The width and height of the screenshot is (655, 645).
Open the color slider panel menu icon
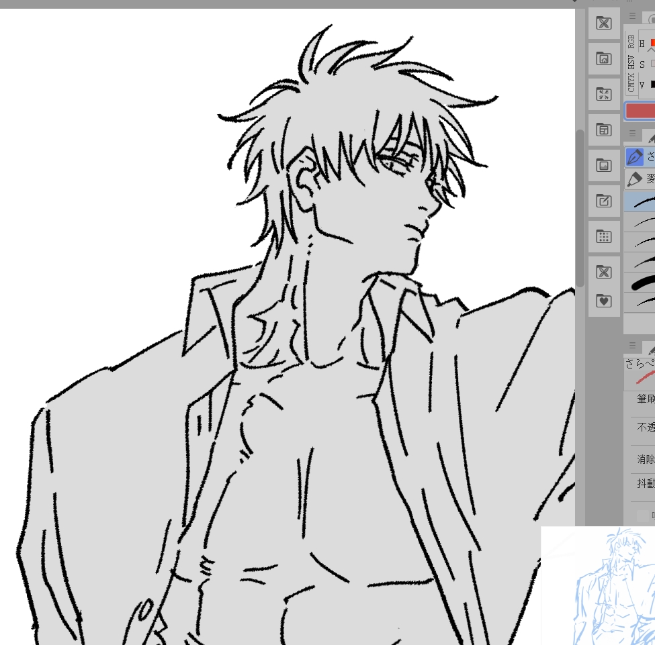632,16
